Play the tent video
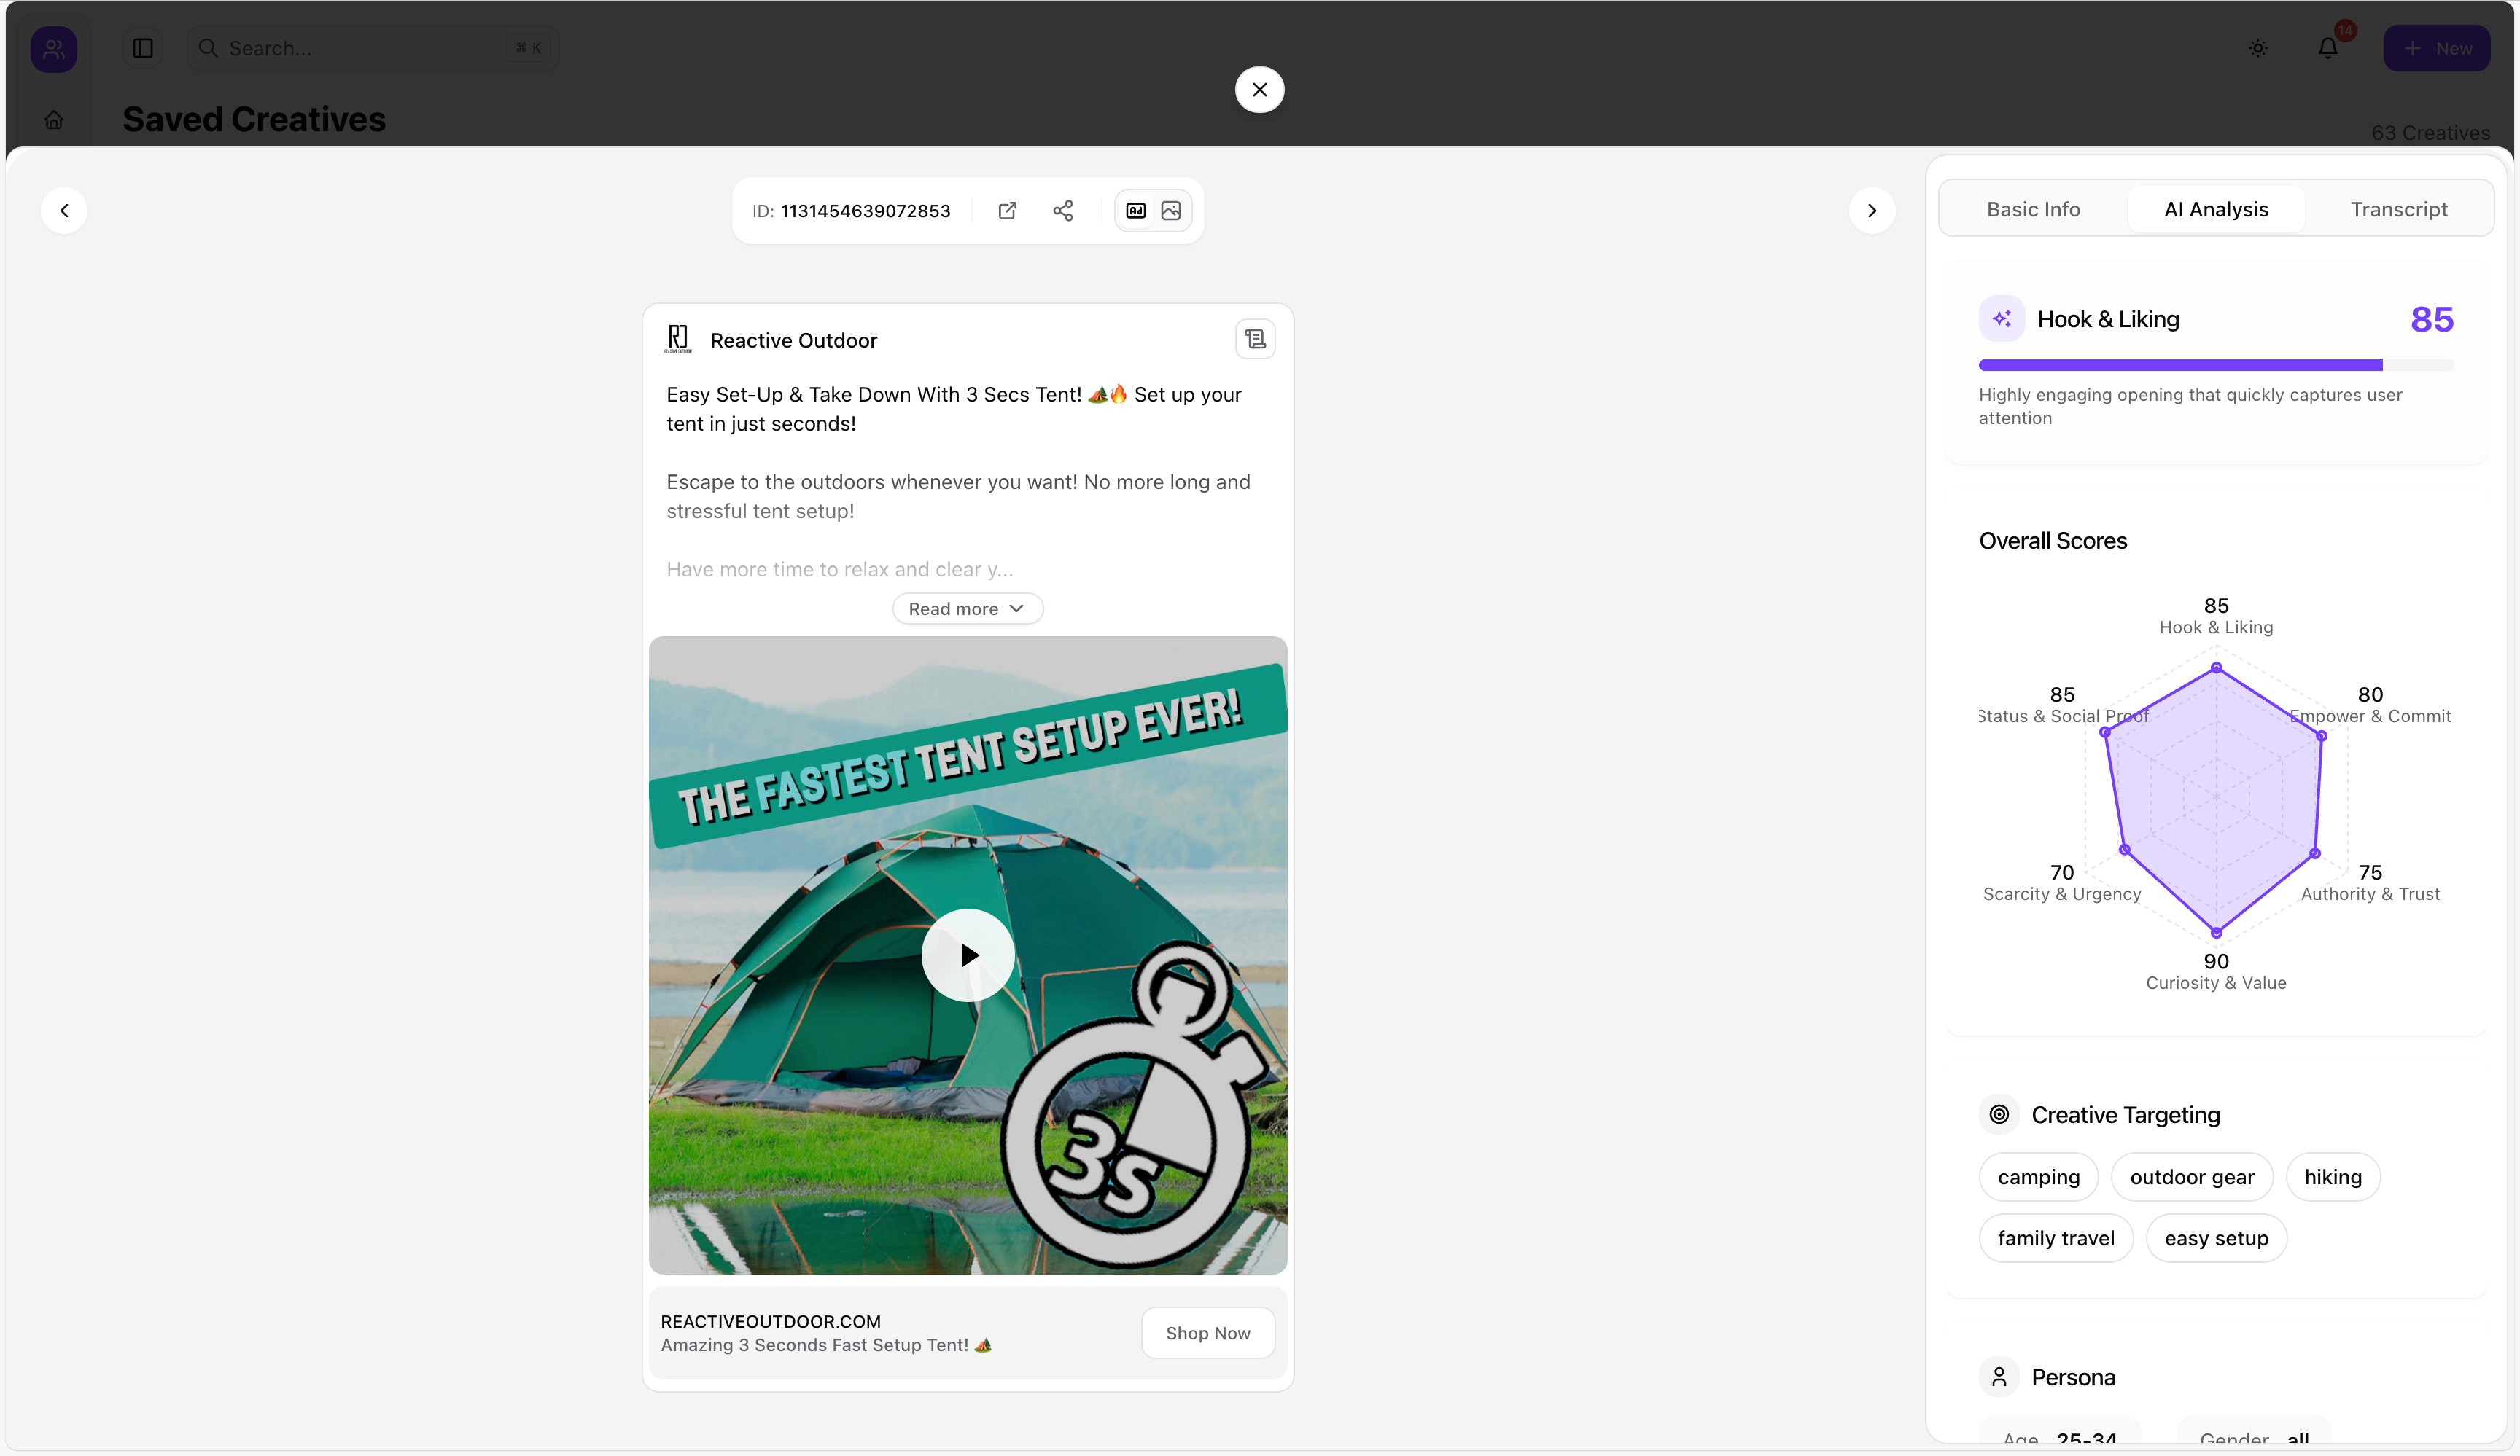Image resolution: width=2520 pixels, height=1456 pixels. pyautogui.click(x=967, y=955)
